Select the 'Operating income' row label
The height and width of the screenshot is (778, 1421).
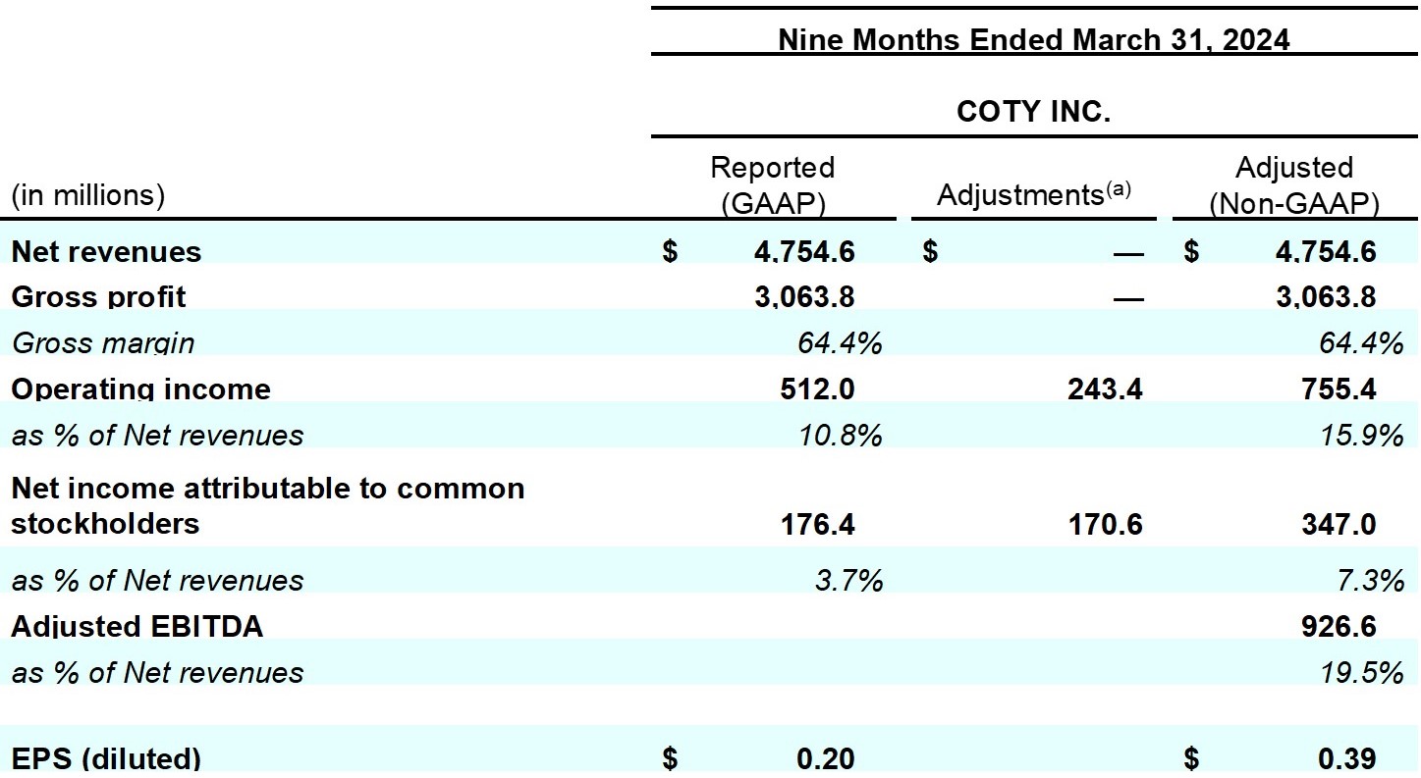point(140,388)
